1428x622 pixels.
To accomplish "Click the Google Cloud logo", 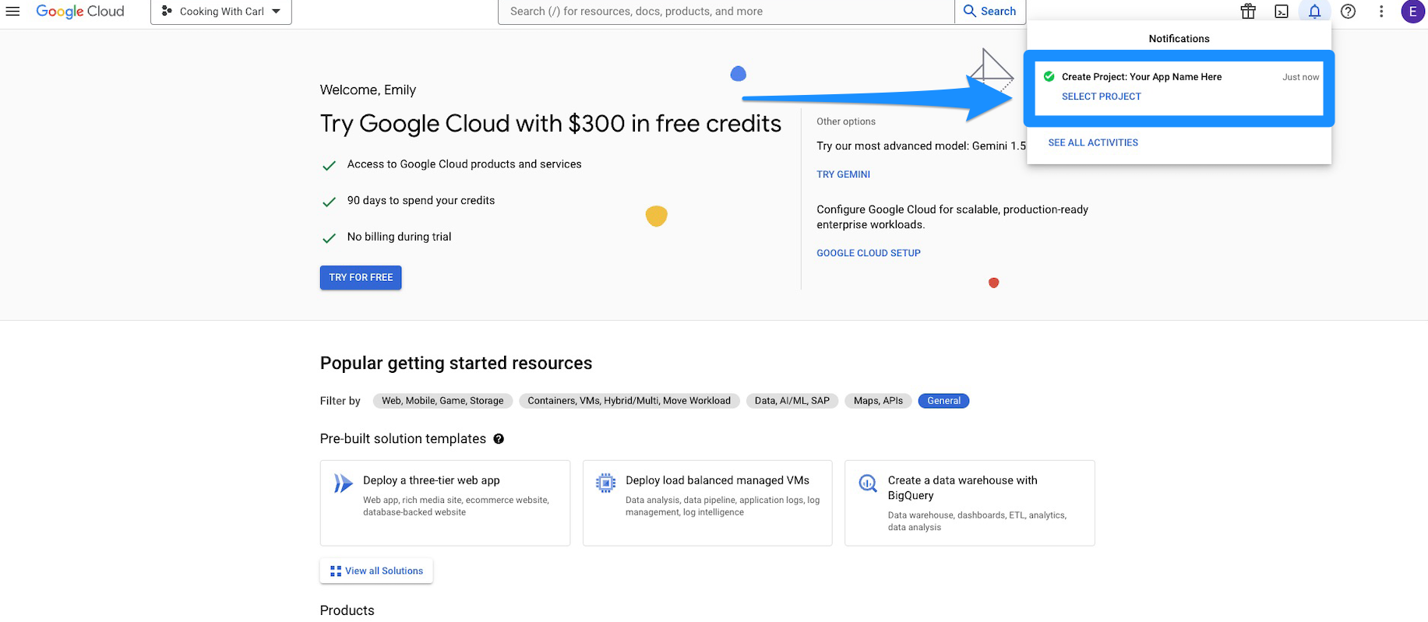I will [80, 12].
